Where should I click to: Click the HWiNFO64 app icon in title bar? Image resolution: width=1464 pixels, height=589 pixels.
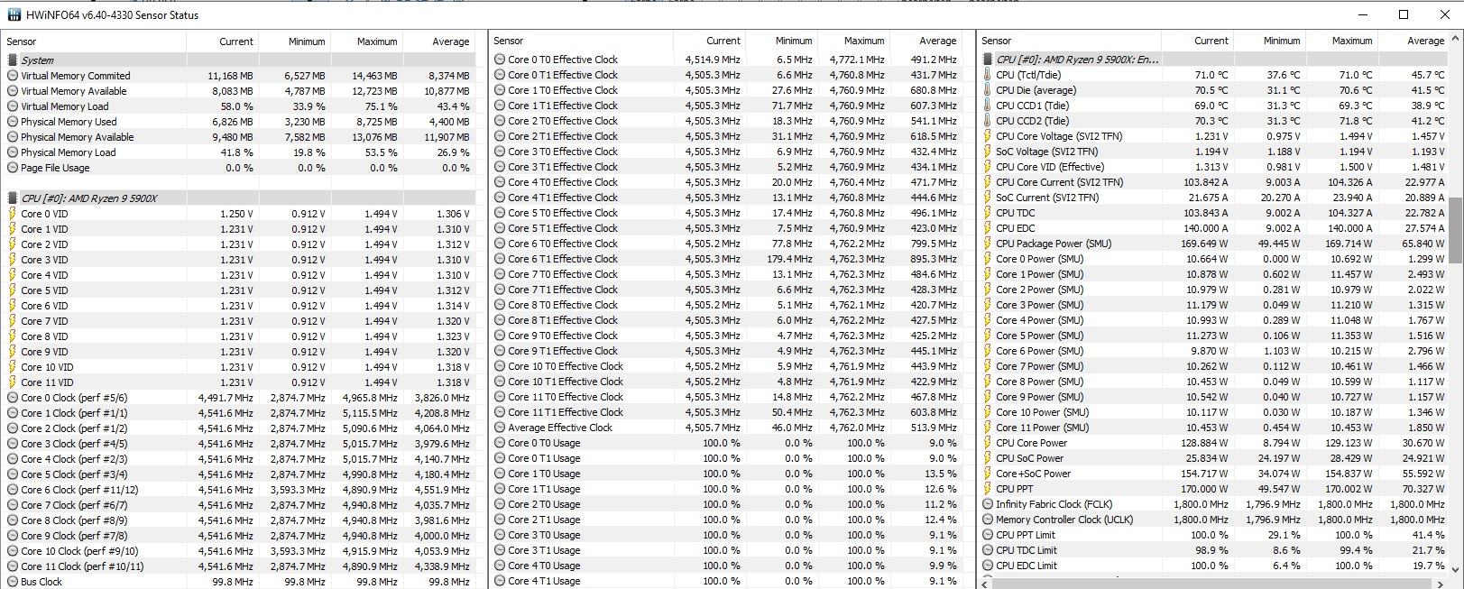pos(14,14)
